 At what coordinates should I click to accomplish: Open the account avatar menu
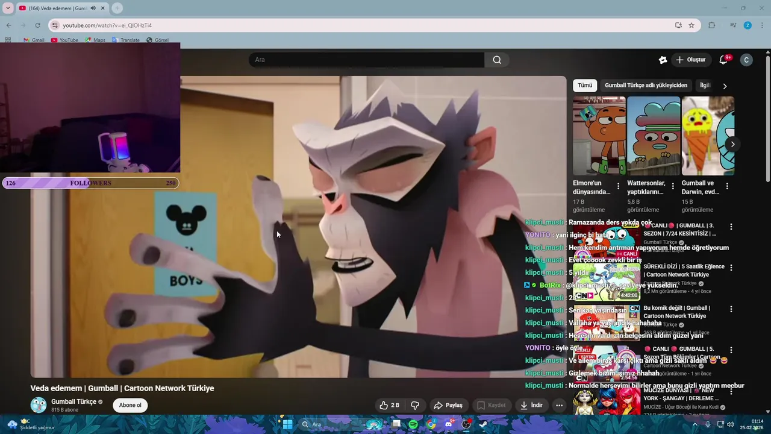click(x=746, y=60)
